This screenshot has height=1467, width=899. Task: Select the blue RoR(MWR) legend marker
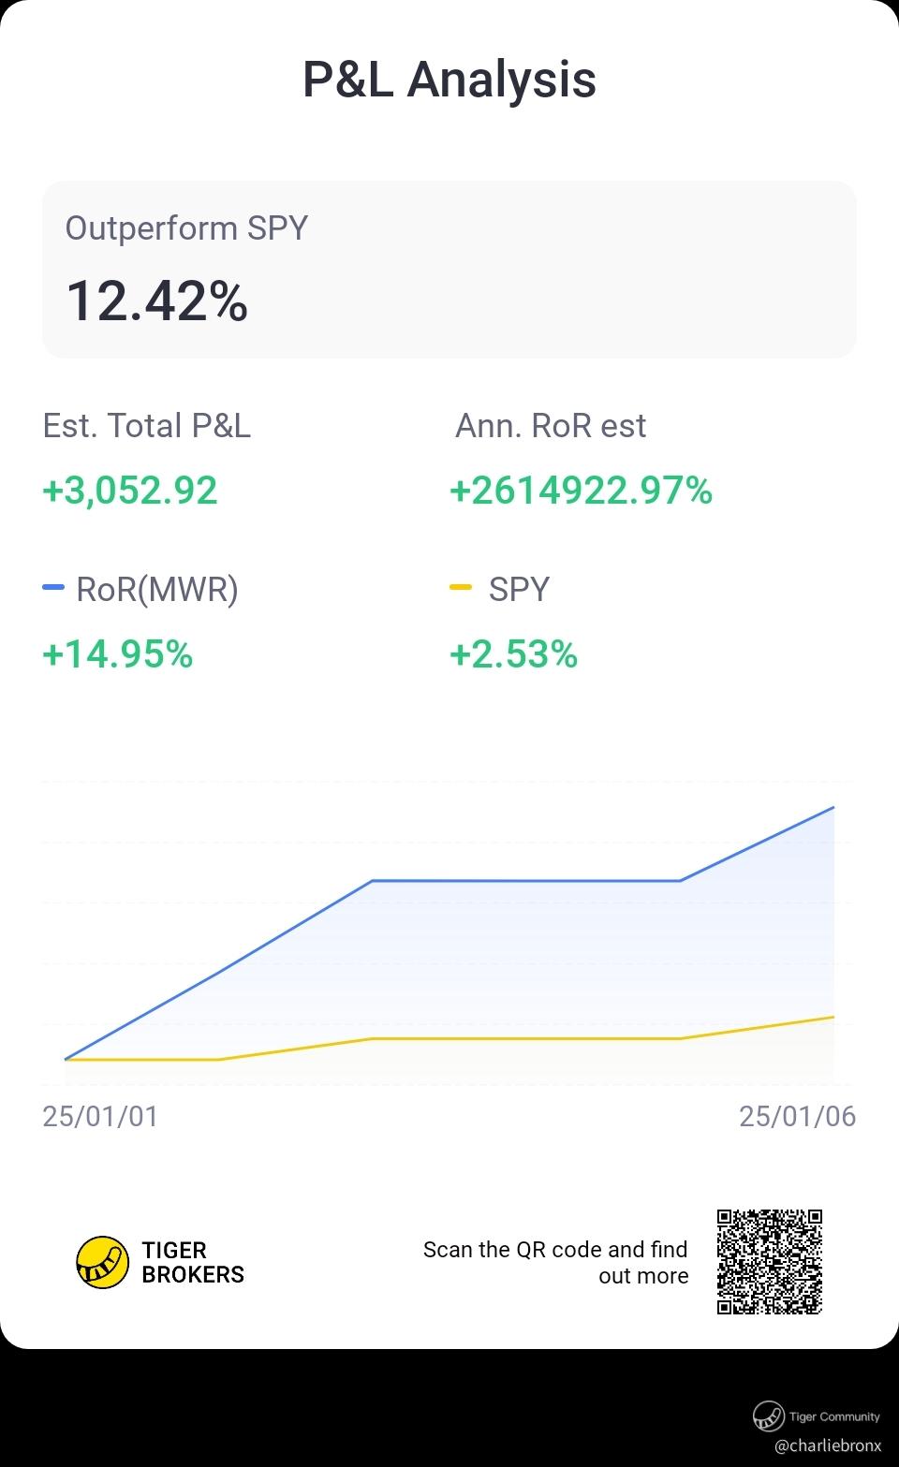click(53, 588)
